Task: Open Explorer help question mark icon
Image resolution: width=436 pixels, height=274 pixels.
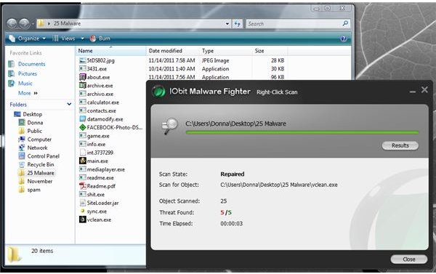Action: [344, 39]
